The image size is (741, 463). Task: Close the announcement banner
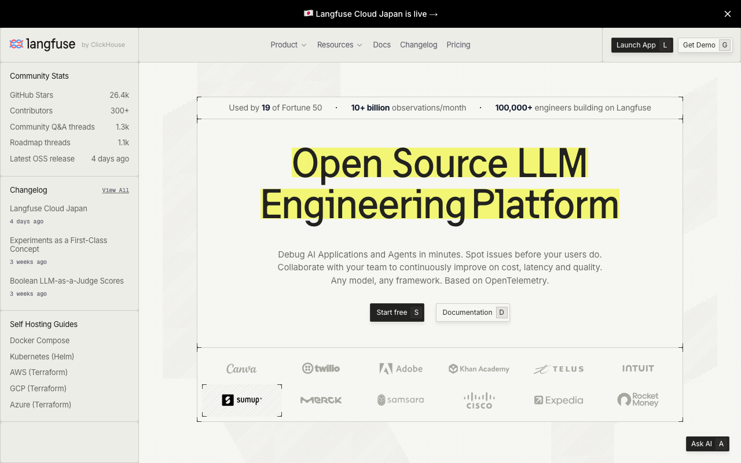click(728, 14)
